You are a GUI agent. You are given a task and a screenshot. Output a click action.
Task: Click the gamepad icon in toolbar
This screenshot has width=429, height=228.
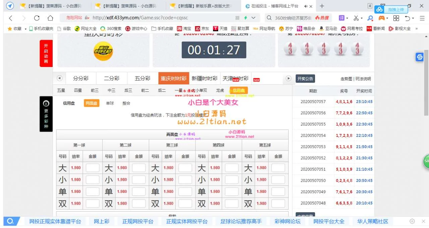[381, 18]
